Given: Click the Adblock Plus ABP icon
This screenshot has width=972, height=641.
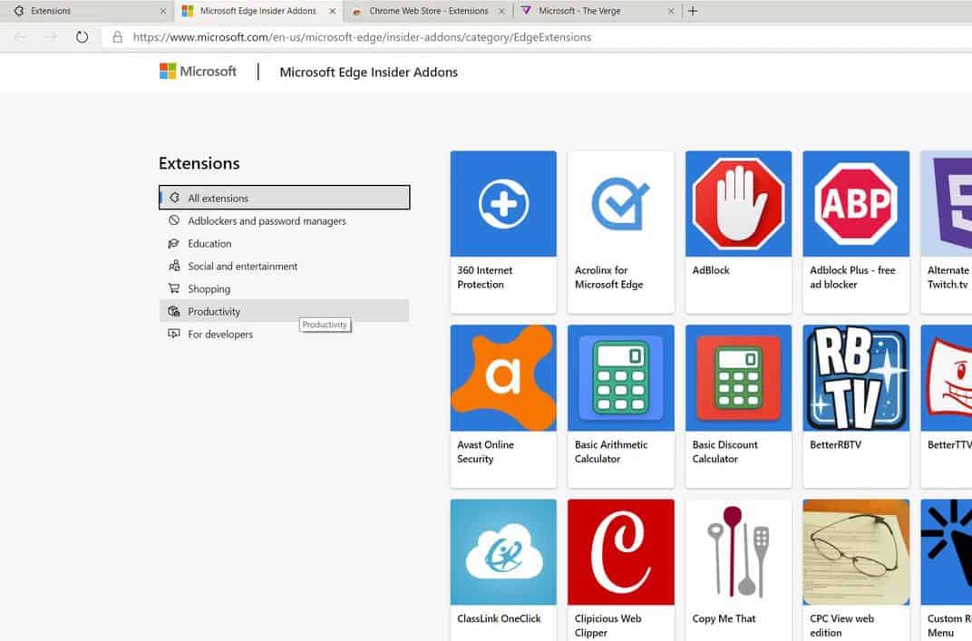Looking at the screenshot, I should 855,203.
